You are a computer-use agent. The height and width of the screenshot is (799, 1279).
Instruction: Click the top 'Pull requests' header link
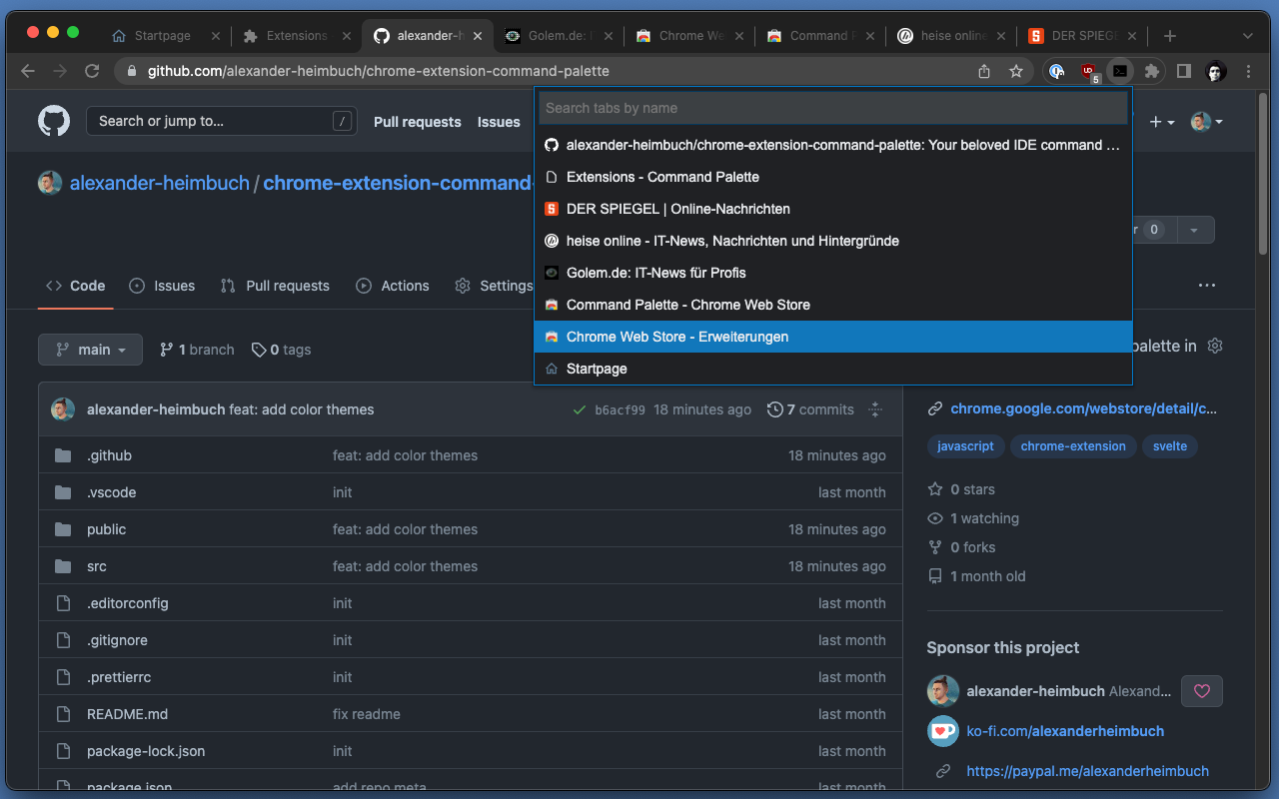[x=417, y=122]
